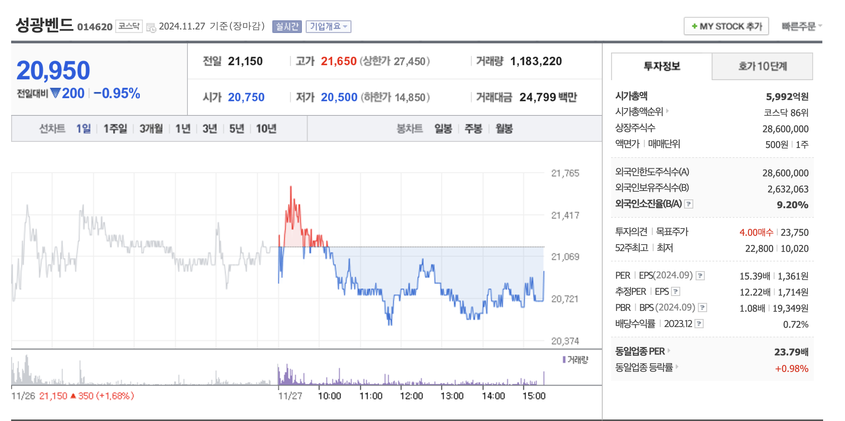Switch candle chart to 월봉 view
845x421 pixels.
coord(505,129)
